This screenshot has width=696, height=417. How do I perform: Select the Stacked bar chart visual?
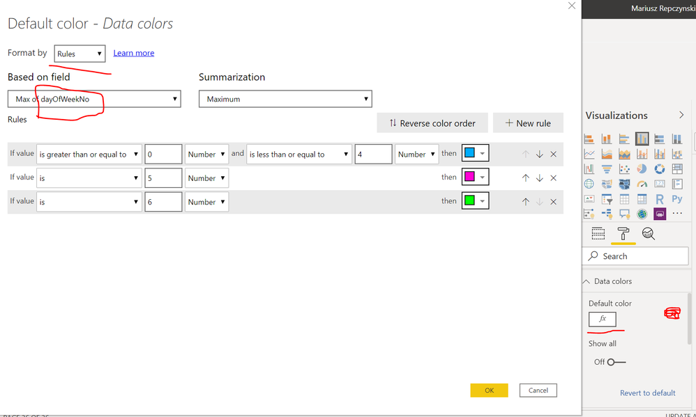pyautogui.click(x=589, y=139)
